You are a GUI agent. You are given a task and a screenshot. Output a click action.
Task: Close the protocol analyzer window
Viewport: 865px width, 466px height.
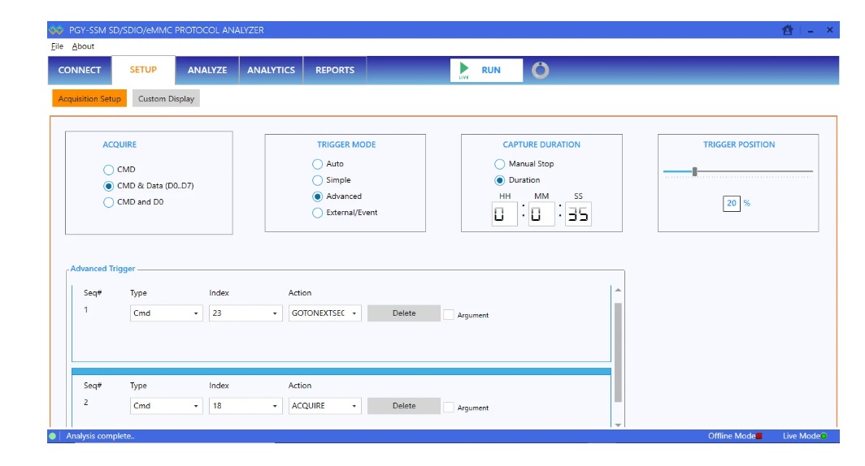830,30
